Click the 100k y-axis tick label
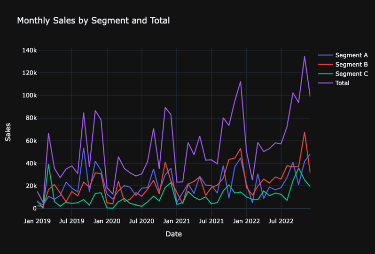375x254 pixels. [x=30, y=96]
